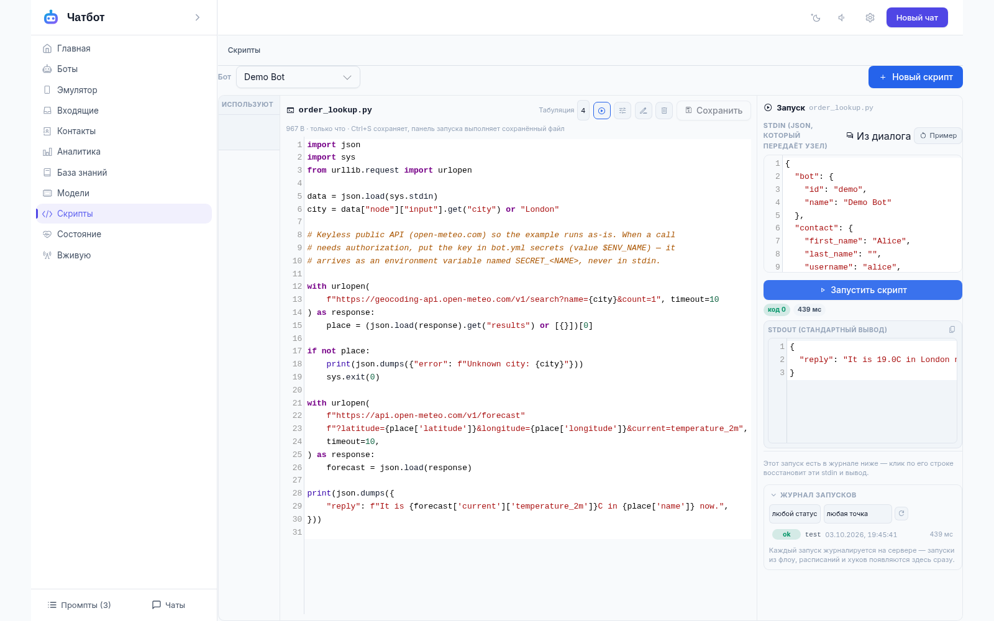The height and width of the screenshot is (621, 994).
Task: Open the Эмулятор section
Action: tap(124, 90)
